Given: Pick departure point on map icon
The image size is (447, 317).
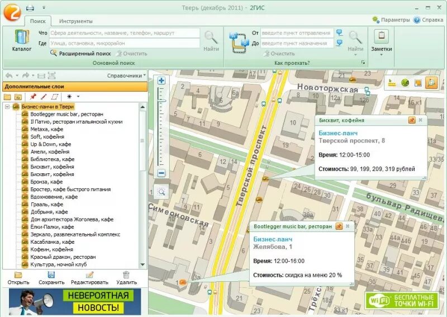Looking at the screenshot, I should click(x=339, y=32).
